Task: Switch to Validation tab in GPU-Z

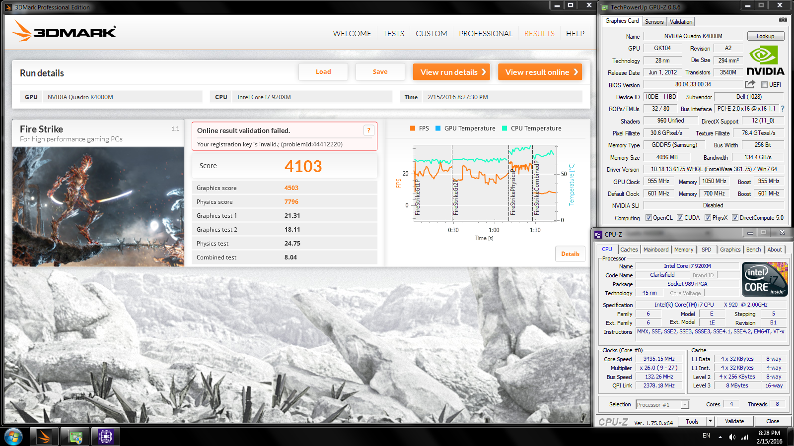Action: pos(681,22)
